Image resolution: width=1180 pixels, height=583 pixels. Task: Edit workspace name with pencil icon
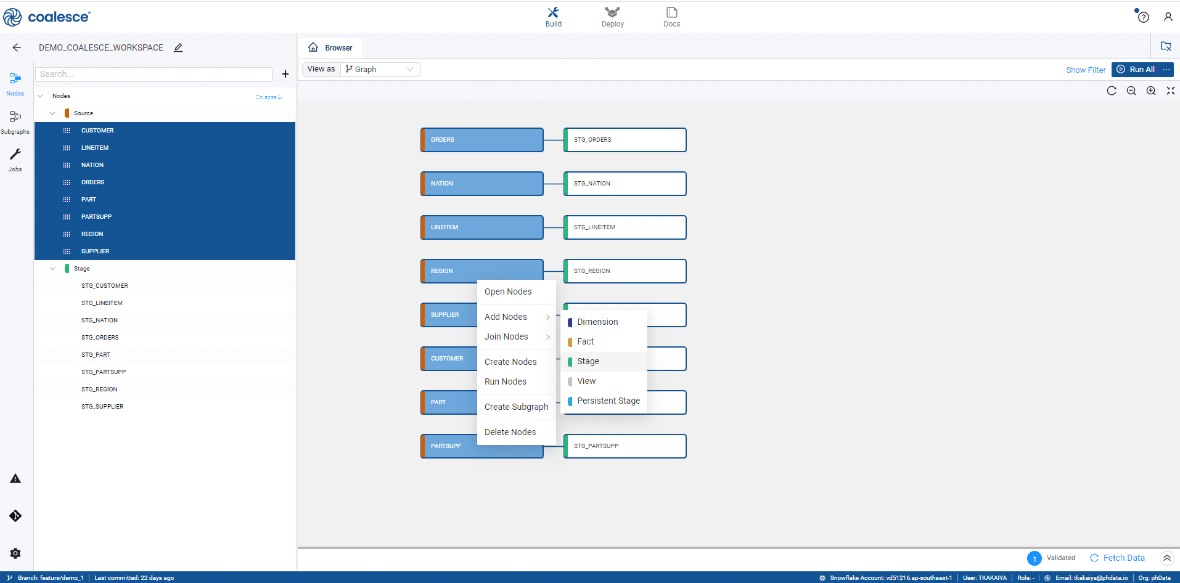click(x=178, y=47)
